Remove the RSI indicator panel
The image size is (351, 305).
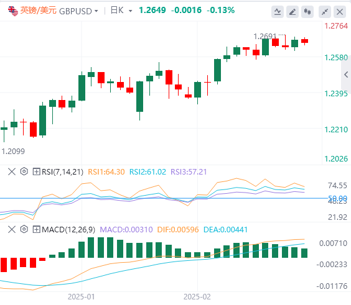click(12, 171)
